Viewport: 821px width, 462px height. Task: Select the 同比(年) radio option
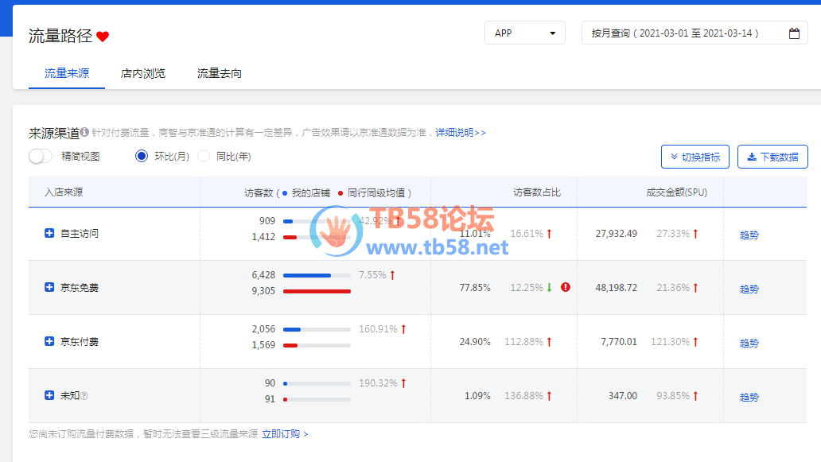pos(204,156)
